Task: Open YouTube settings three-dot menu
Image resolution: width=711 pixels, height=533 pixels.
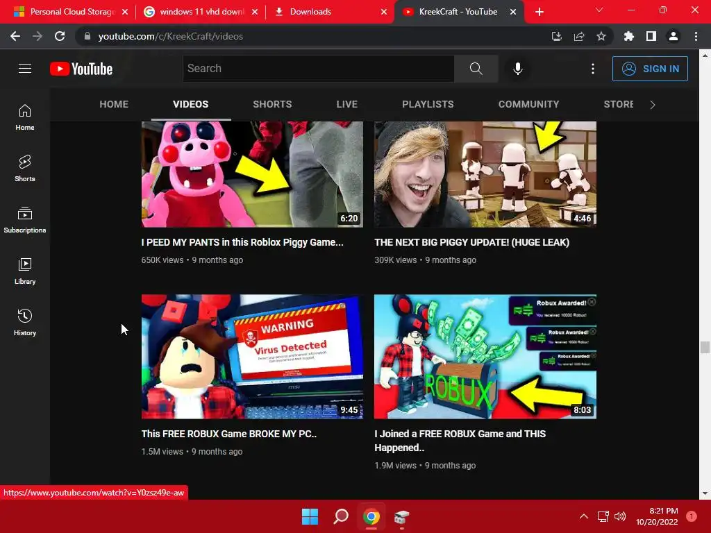Action: click(x=593, y=69)
